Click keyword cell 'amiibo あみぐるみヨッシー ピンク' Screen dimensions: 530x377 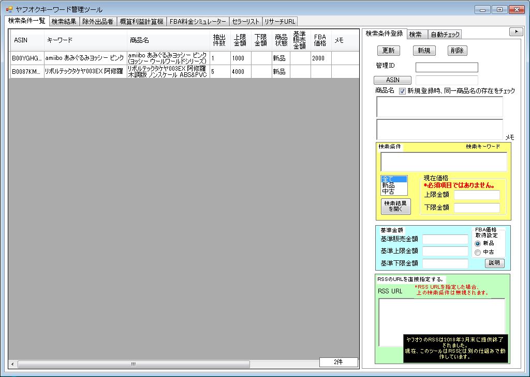coord(85,58)
